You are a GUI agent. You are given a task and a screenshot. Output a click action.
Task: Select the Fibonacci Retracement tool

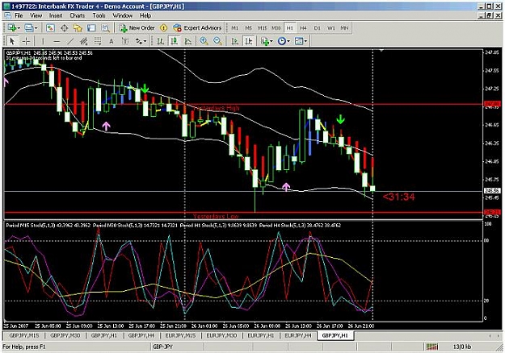(98, 41)
